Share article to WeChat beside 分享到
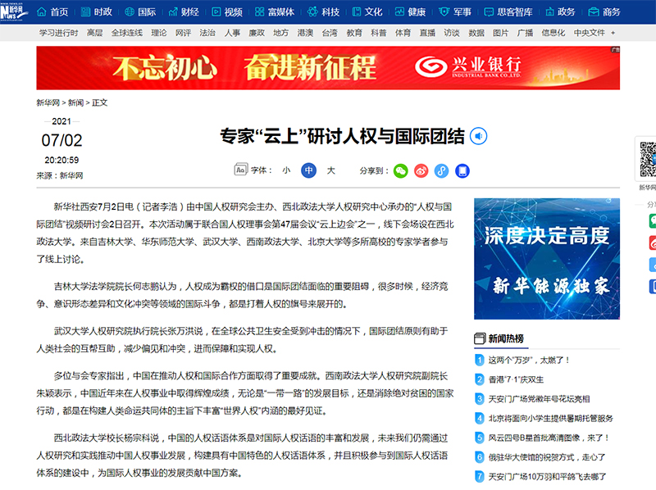Screen dimensions: 656x490 point(401,170)
